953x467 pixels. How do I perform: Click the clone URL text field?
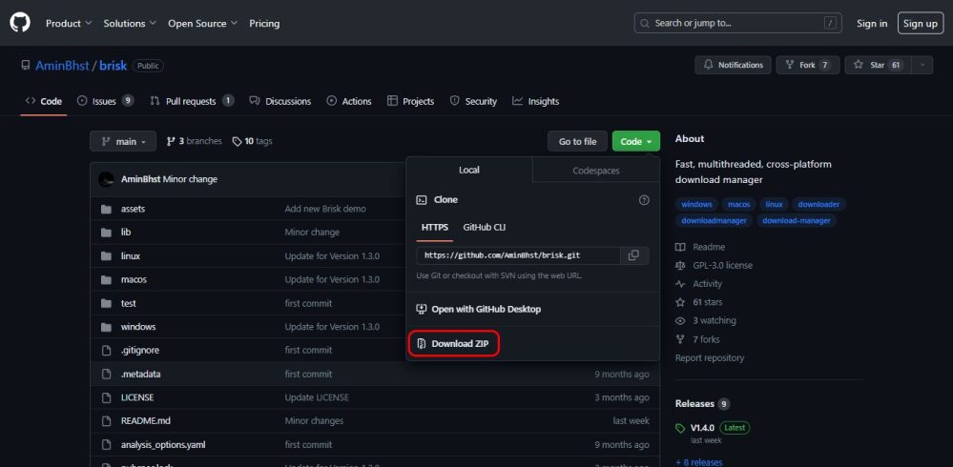click(518, 255)
